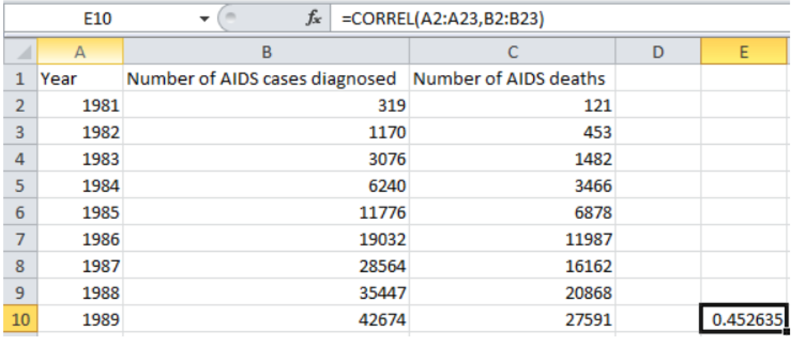Click the Select All corner triangle

[x=20, y=51]
